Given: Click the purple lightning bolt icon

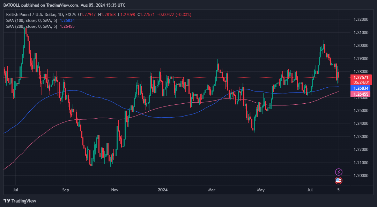Looking at the screenshot, I should 339,172.
